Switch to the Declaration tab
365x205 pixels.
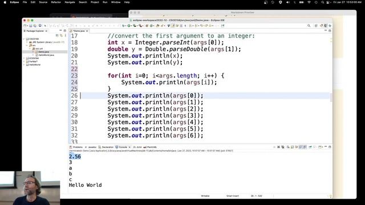pos(106,147)
